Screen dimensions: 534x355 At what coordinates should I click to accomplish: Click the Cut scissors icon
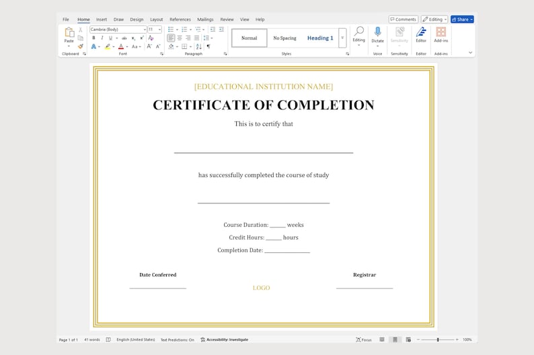coord(81,30)
